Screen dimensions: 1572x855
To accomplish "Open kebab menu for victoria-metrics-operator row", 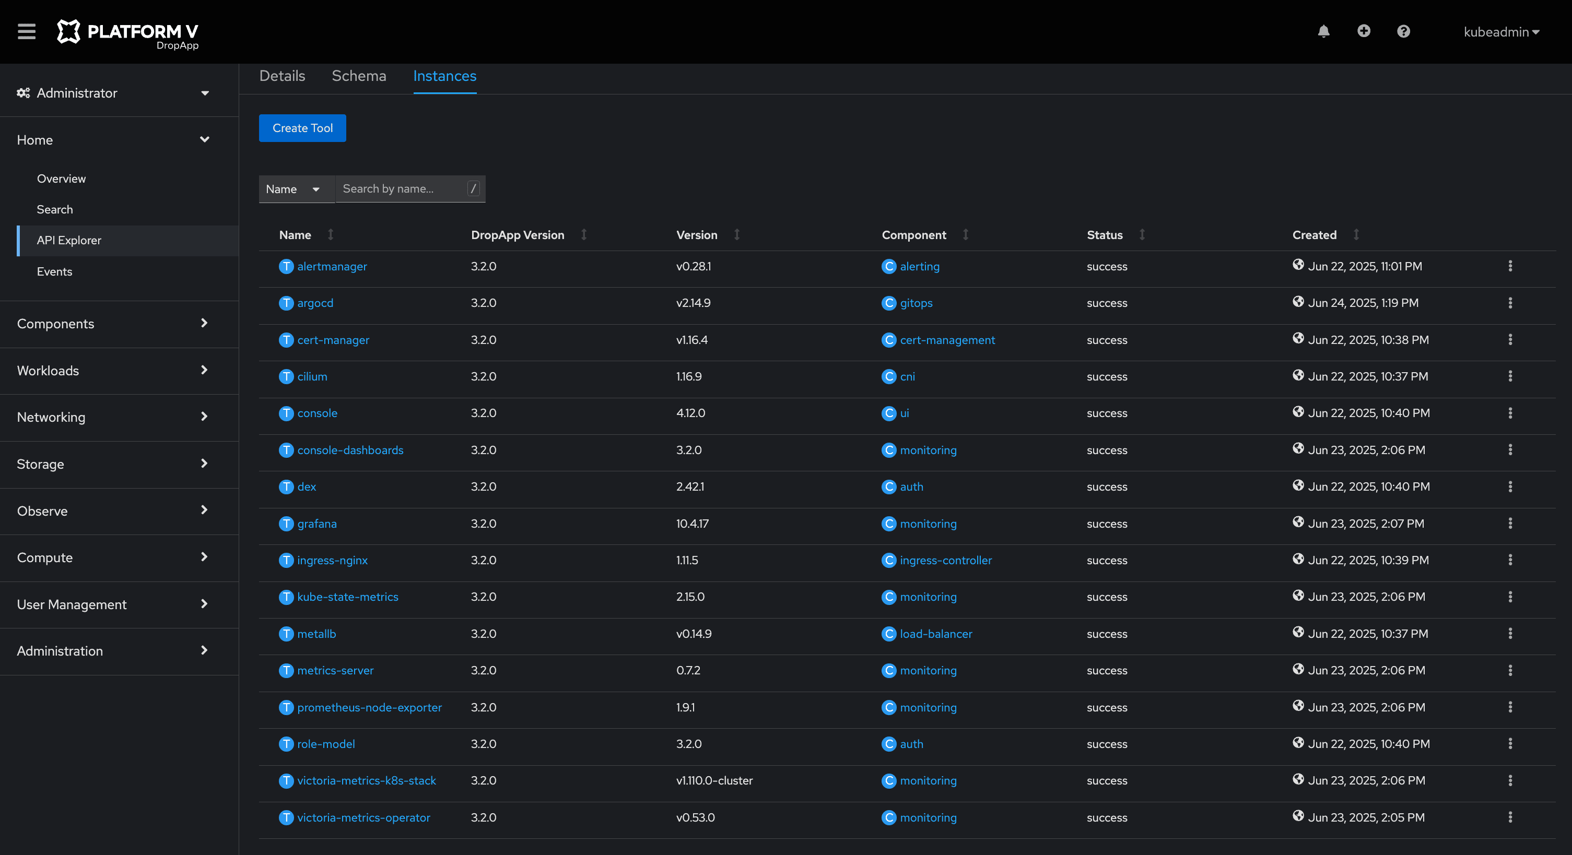I will click(1510, 817).
